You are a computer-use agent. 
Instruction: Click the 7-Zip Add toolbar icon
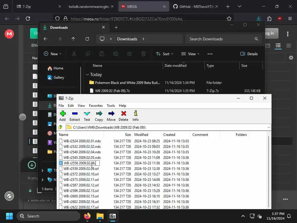click(63, 114)
